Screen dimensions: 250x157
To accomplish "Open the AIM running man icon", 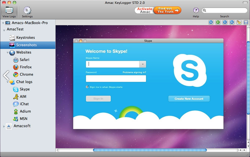I will 16,97.
